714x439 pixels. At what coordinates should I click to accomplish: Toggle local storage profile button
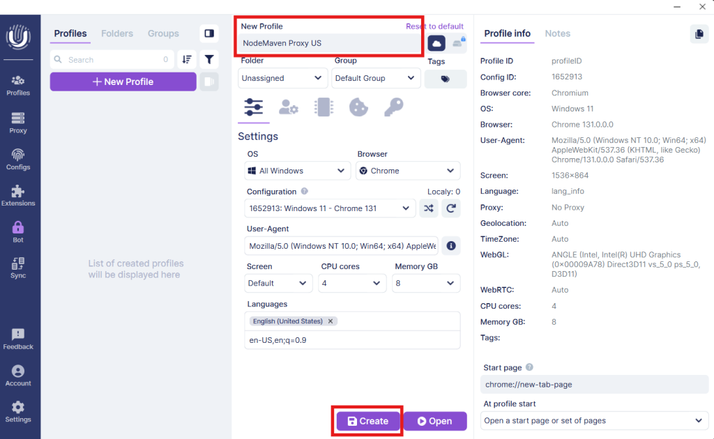[x=458, y=43]
